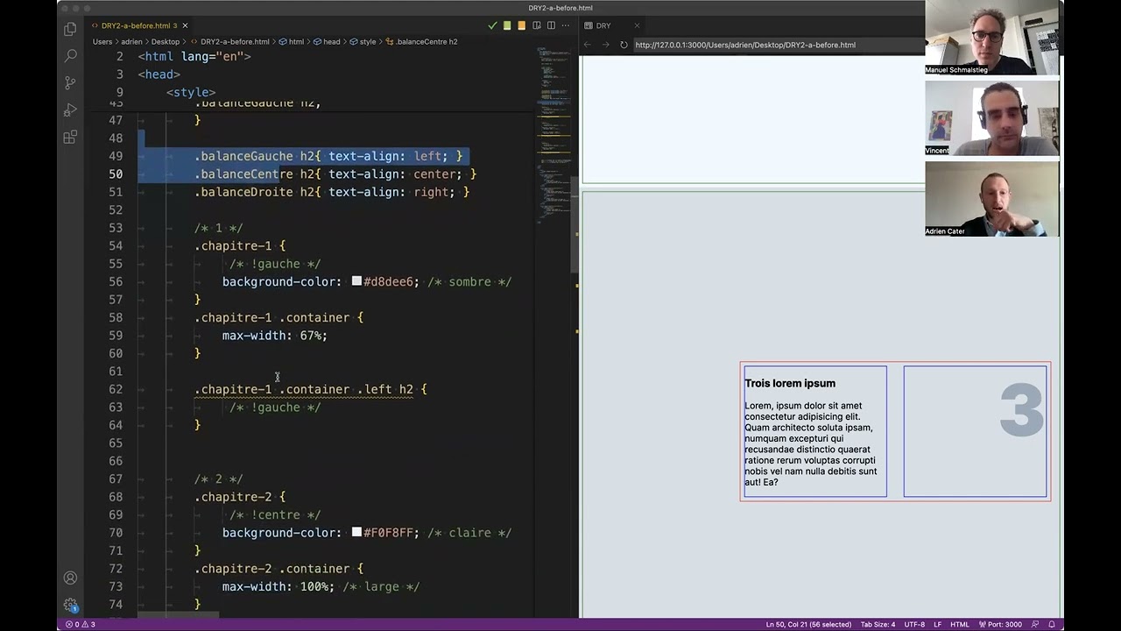The image size is (1121, 631).
Task: Open the Extensions view
Action: 70,138
